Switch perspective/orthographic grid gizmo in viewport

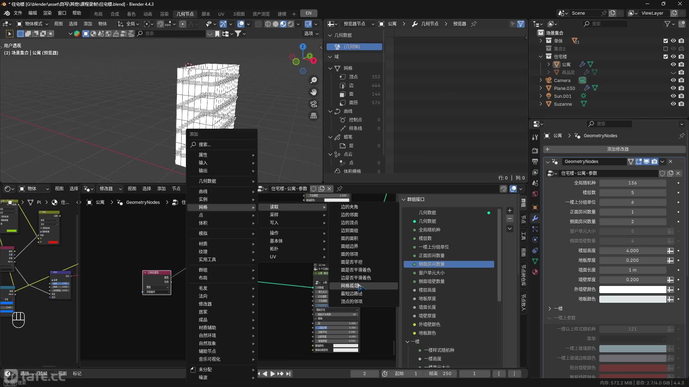[x=314, y=116]
